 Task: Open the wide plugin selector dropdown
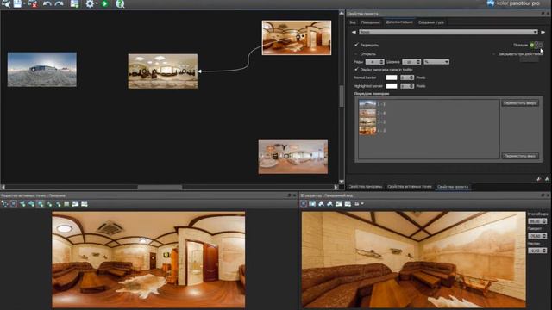click(448, 32)
